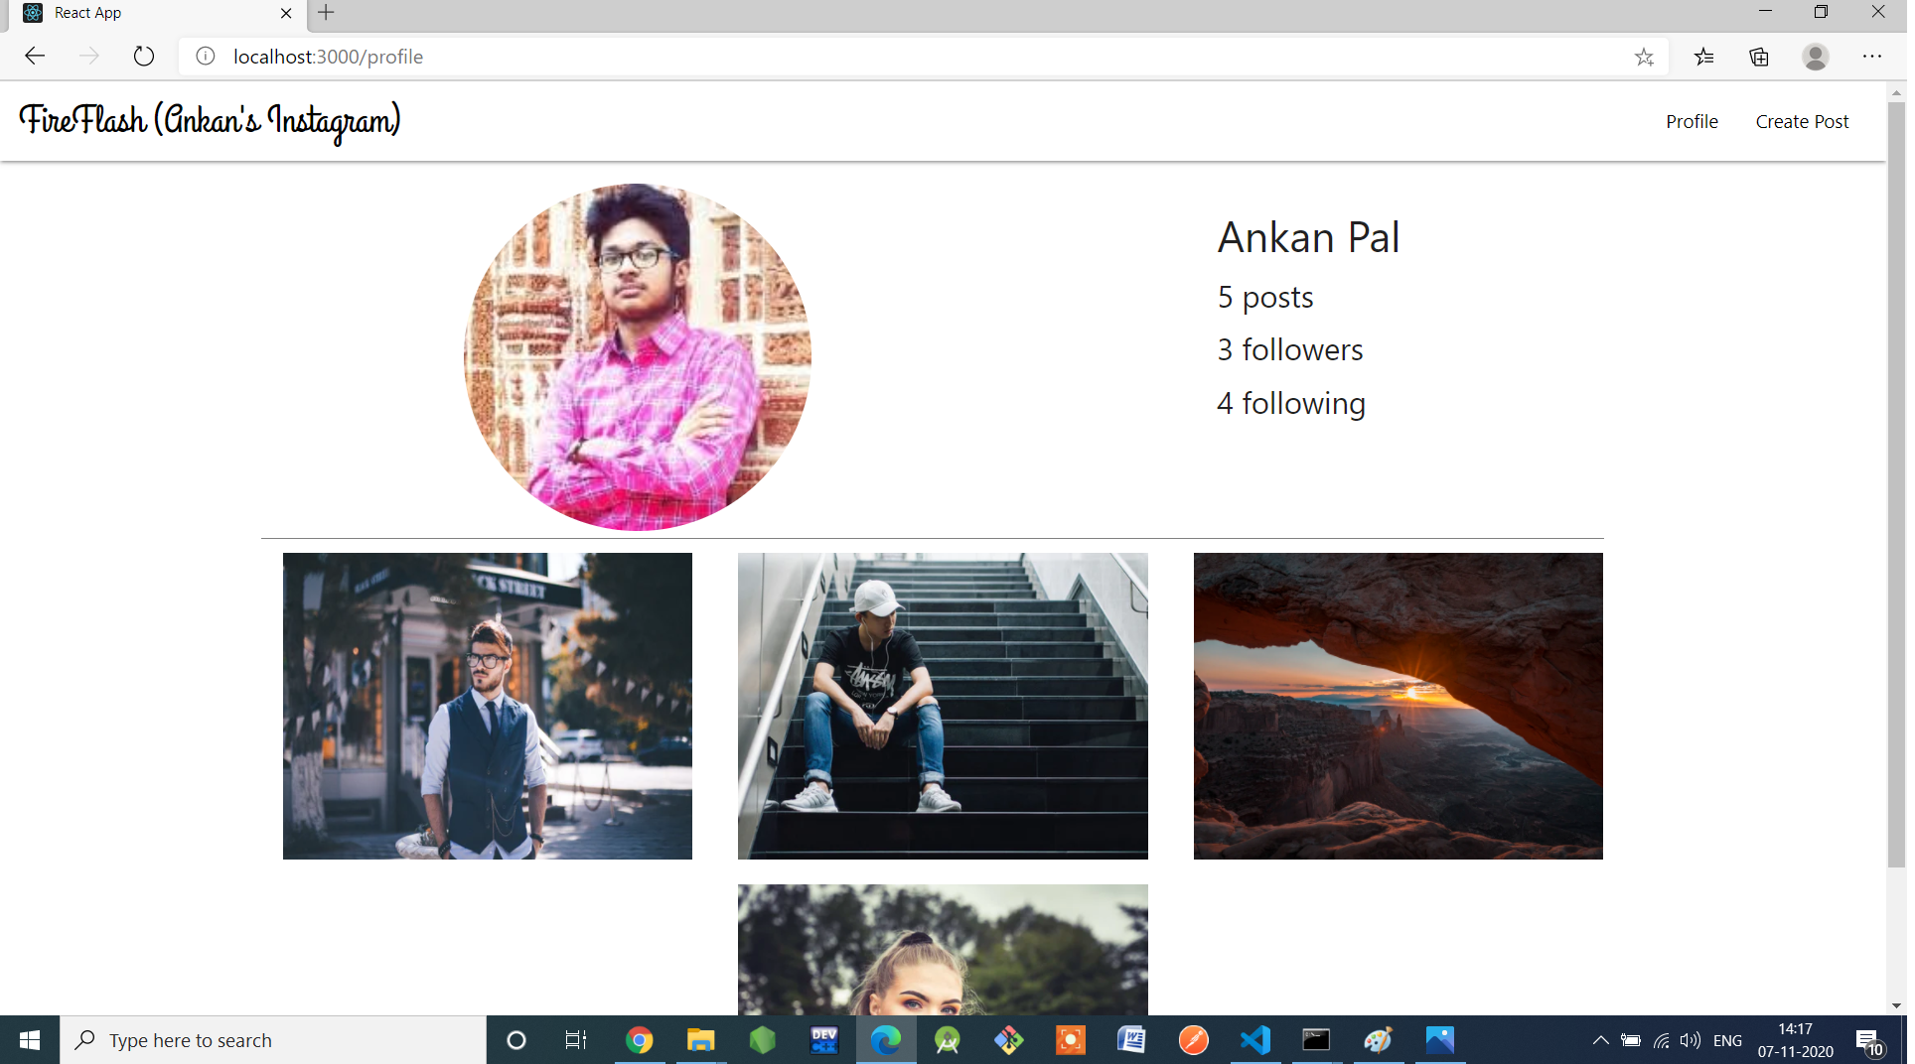Check the battery status icon

point(1631,1040)
